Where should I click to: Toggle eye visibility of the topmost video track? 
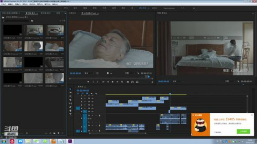92,98
